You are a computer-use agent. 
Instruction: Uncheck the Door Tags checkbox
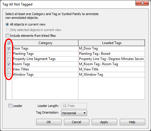tap(9, 48)
